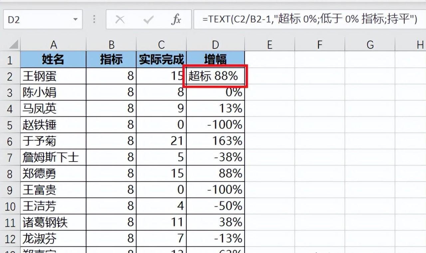Select 增幅 cell showing 38%
Viewport: 426px width, 253px height.
[x=216, y=223]
